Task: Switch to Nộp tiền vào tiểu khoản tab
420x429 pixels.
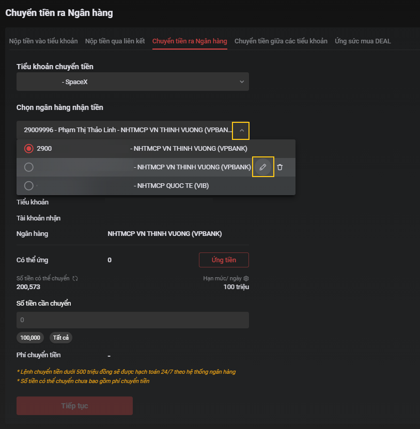Action: pyautogui.click(x=43, y=41)
